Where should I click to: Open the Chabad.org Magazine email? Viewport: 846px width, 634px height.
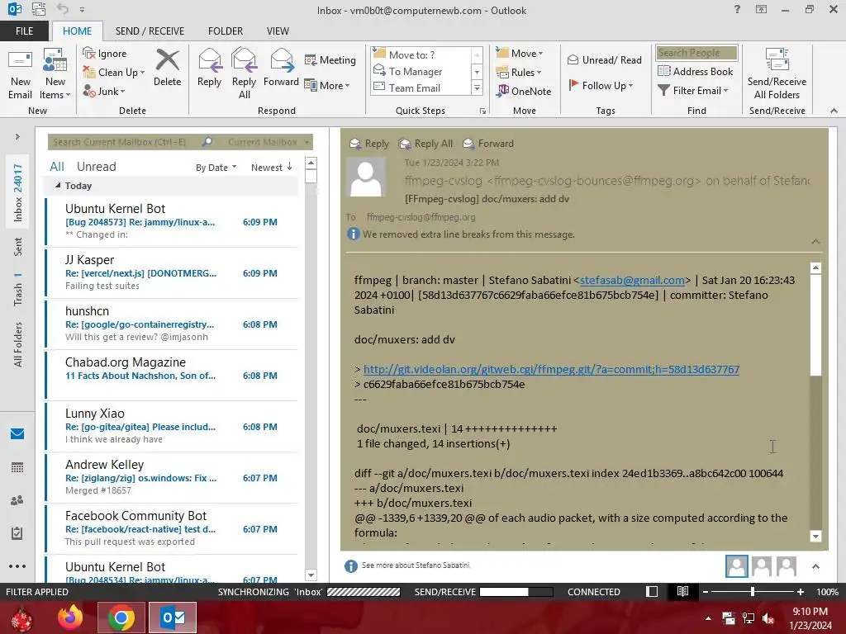[172, 375]
